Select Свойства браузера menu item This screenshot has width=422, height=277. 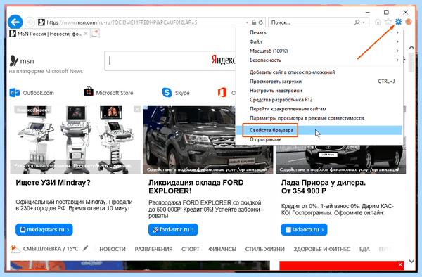319,130
